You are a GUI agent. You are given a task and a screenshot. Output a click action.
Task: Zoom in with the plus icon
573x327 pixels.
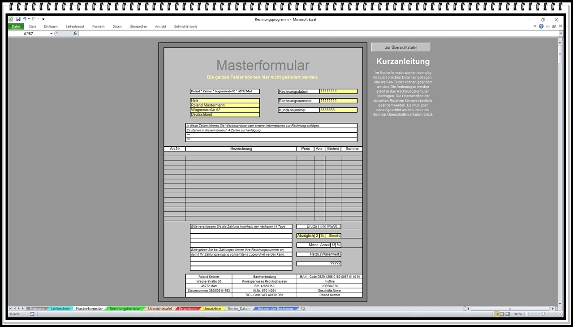point(560,314)
